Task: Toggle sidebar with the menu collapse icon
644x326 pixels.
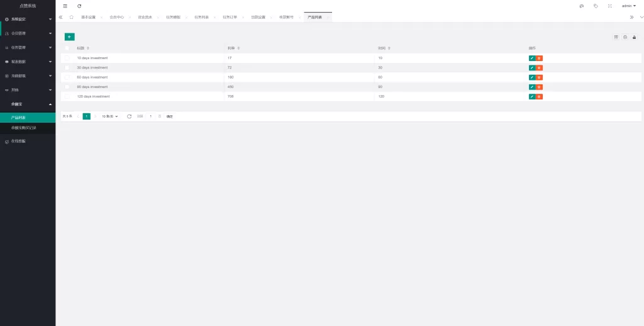Action: click(65, 6)
